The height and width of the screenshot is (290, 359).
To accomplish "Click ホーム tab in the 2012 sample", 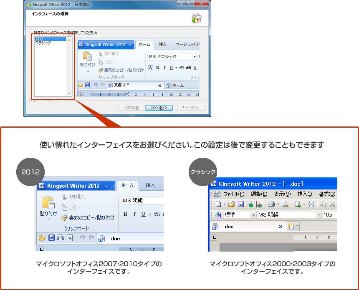I will 127,185.
